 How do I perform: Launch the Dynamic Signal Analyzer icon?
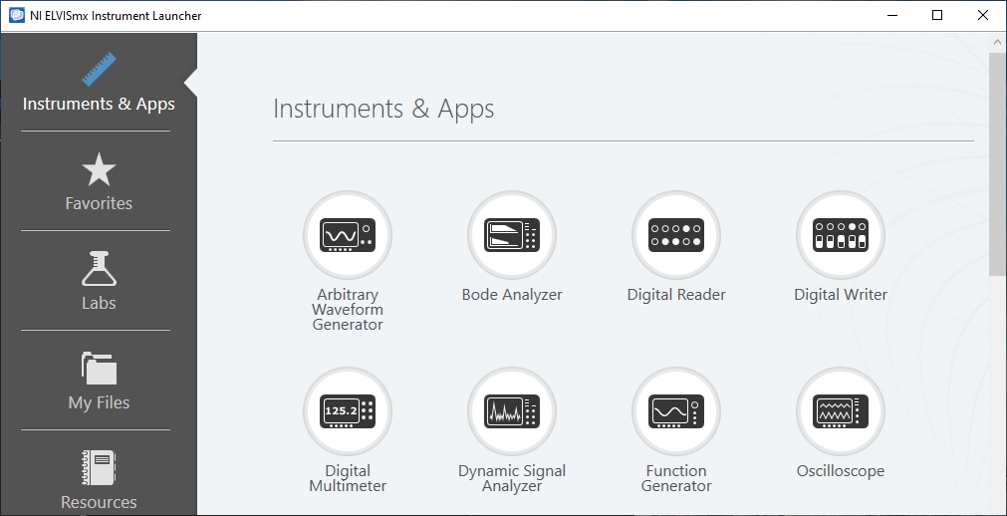[512, 411]
